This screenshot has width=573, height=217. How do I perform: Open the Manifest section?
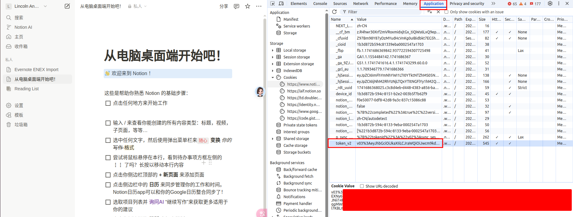291,19
